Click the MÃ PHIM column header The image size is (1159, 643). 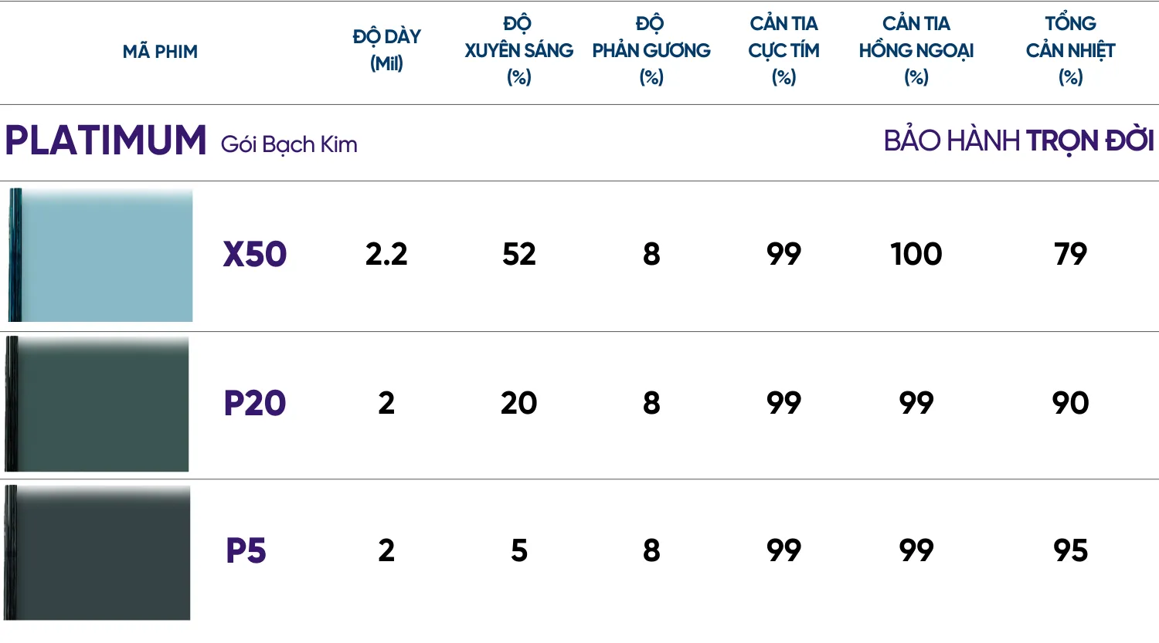tap(160, 52)
